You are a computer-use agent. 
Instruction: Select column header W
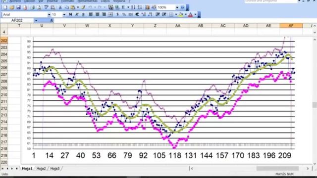87,26
